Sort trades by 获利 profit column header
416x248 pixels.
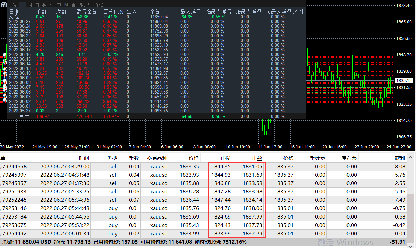(400, 158)
